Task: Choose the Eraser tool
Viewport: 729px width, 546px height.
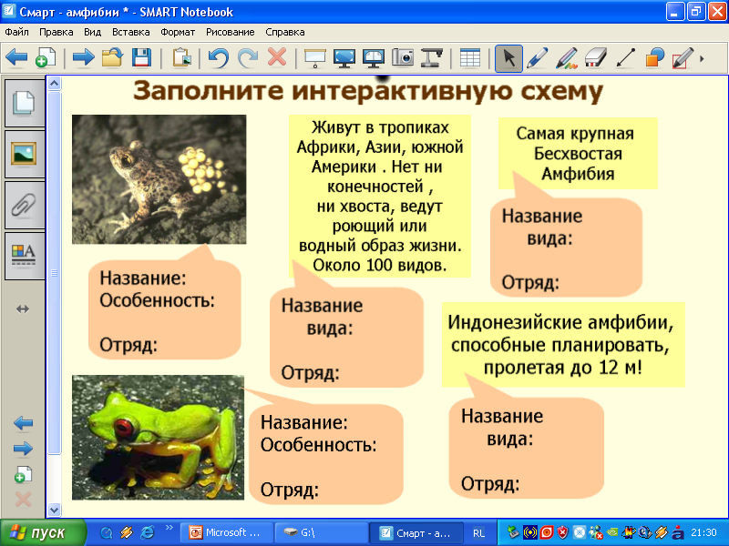Action: pos(594,58)
